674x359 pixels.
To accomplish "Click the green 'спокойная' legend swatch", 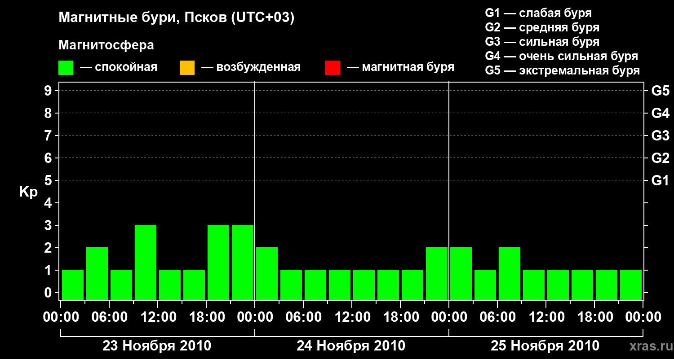I will pyautogui.click(x=66, y=68).
